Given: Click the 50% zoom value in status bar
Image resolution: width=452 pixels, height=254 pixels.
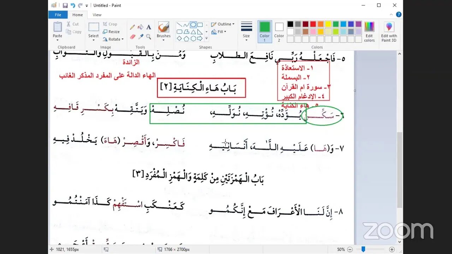Looking at the screenshot, I should pos(341,249).
